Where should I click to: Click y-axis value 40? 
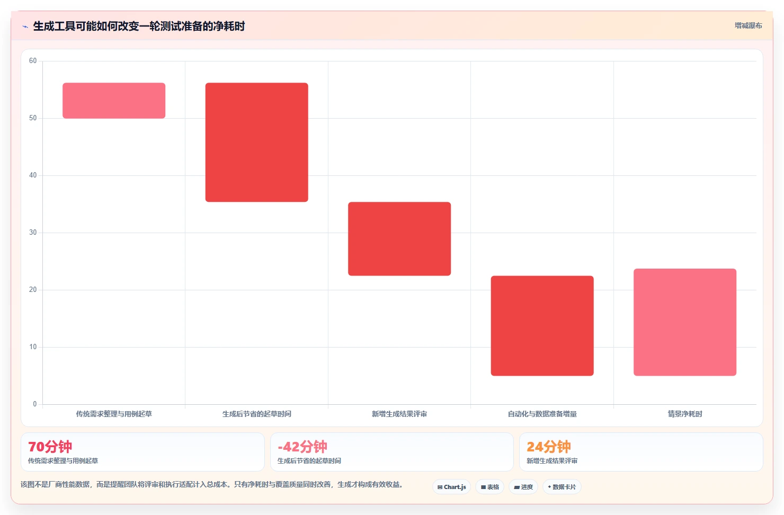[x=33, y=175]
